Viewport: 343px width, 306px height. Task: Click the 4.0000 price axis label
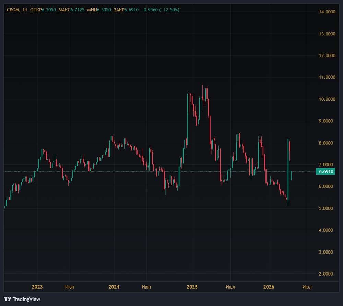tap(326, 230)
